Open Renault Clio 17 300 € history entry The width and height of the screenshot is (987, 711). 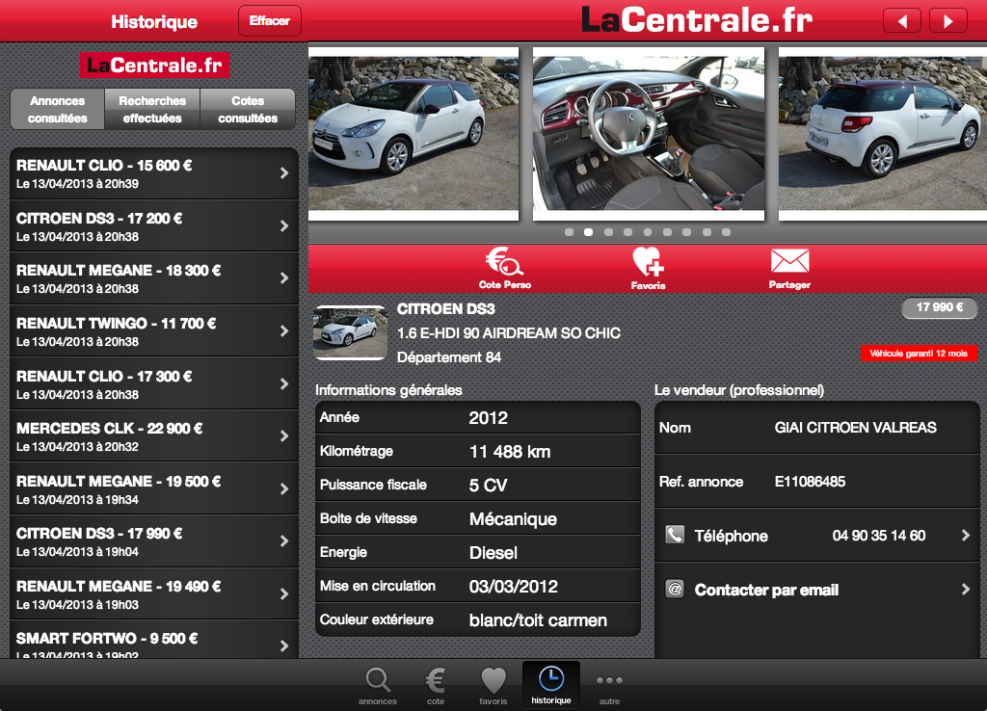154,384
